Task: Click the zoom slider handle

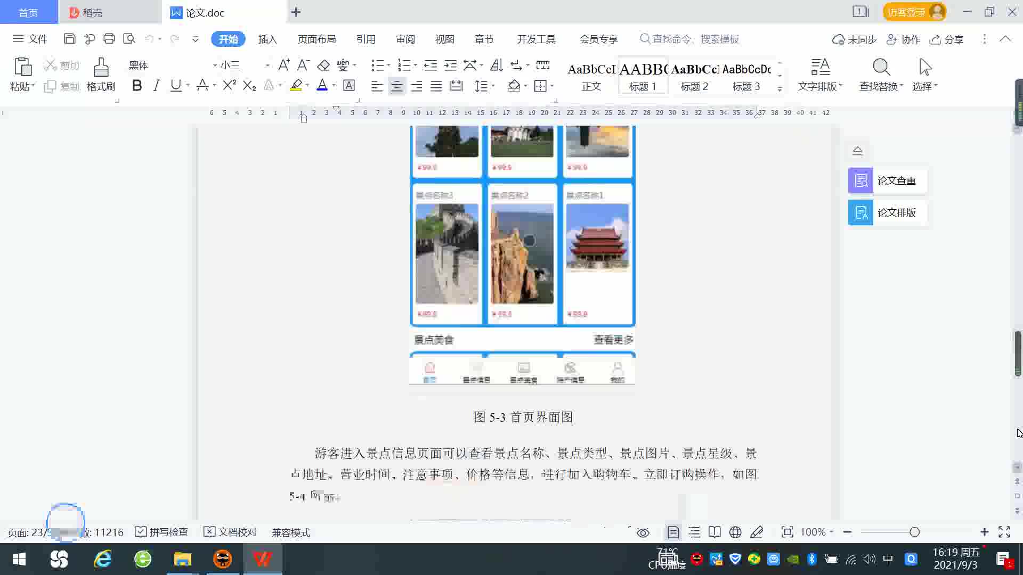Action: 914,532
